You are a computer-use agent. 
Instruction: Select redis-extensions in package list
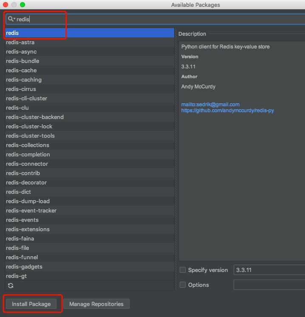click(90, 229)
